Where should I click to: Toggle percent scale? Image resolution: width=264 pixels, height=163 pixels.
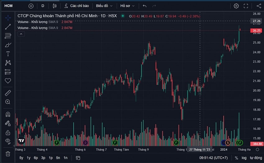click(x=236, y=158)
